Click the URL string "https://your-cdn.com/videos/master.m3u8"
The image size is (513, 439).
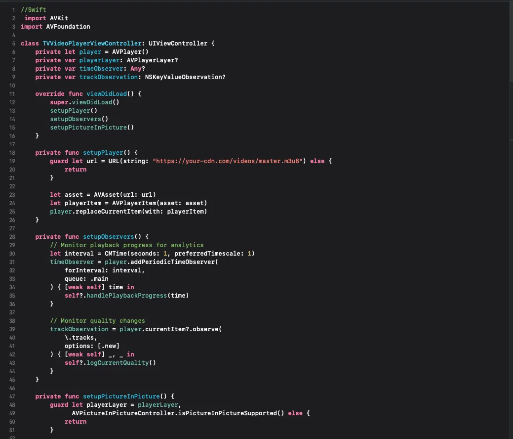pos(228,161)
